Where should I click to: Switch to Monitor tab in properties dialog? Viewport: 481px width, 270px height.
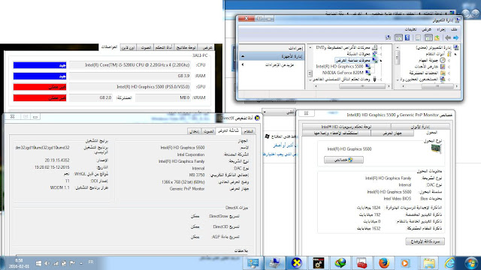[x=392, y=133]
